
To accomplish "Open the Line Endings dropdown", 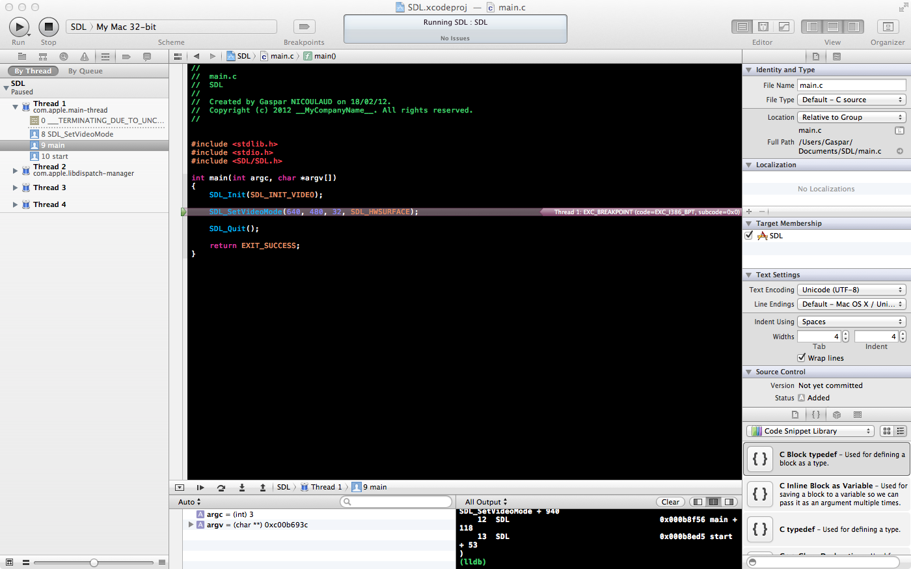I will click(851, 304).
